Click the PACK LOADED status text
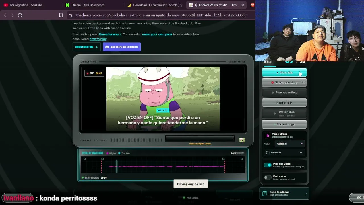Image resolution: width=364 pixels, height=205 pixels. click(x=193, y=198)
